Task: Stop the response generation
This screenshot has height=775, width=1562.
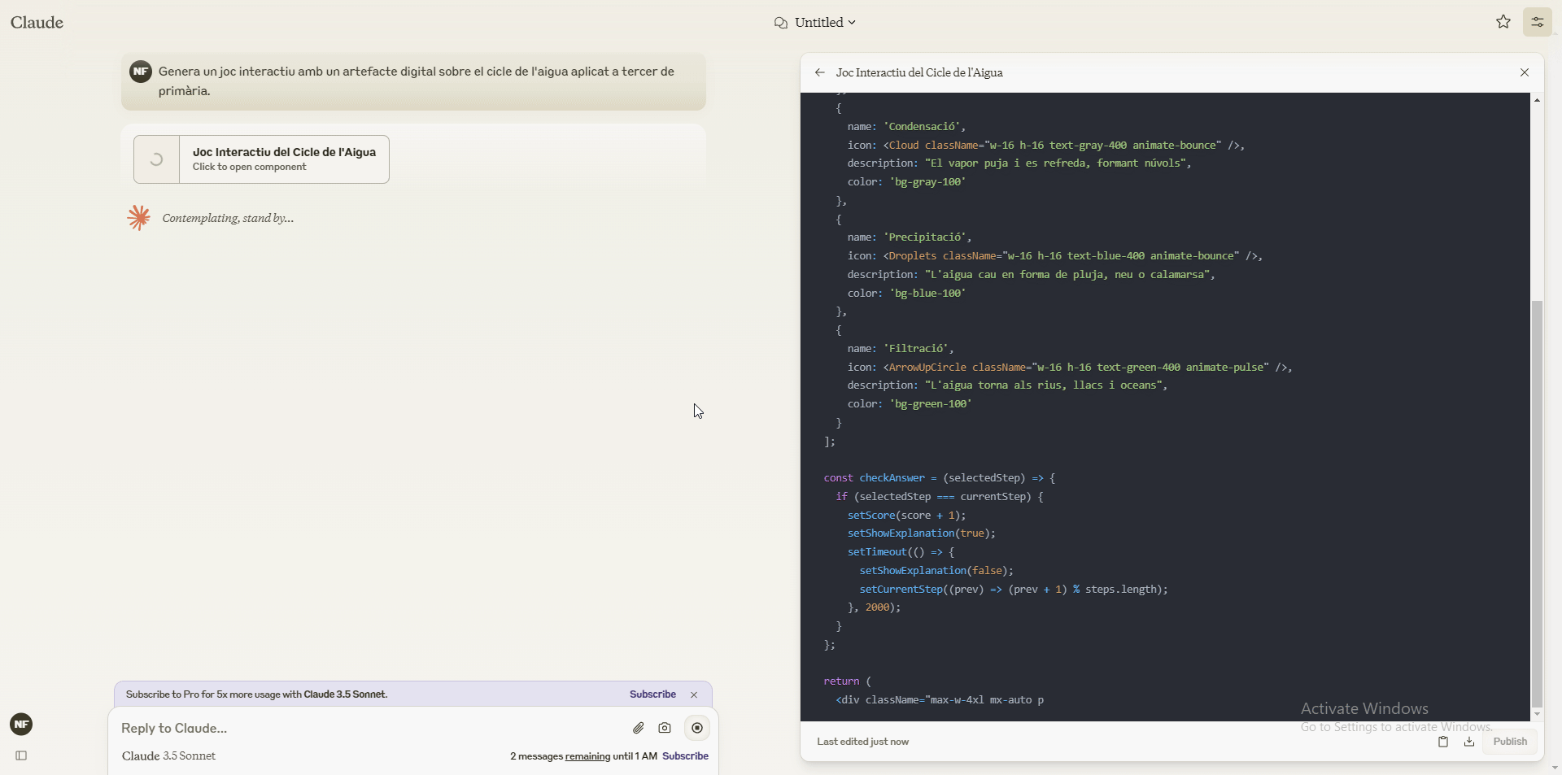Action: click(x=697, y=728)
